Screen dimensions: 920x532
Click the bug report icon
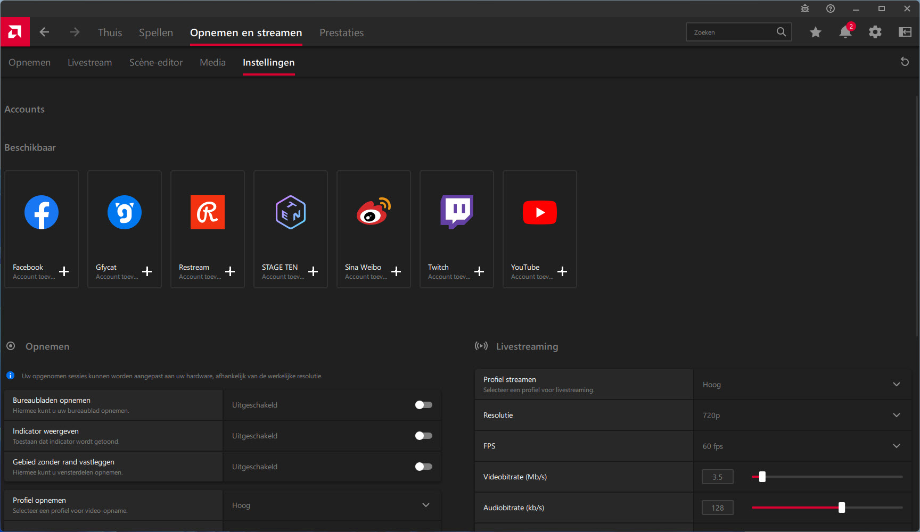(805, 9)
